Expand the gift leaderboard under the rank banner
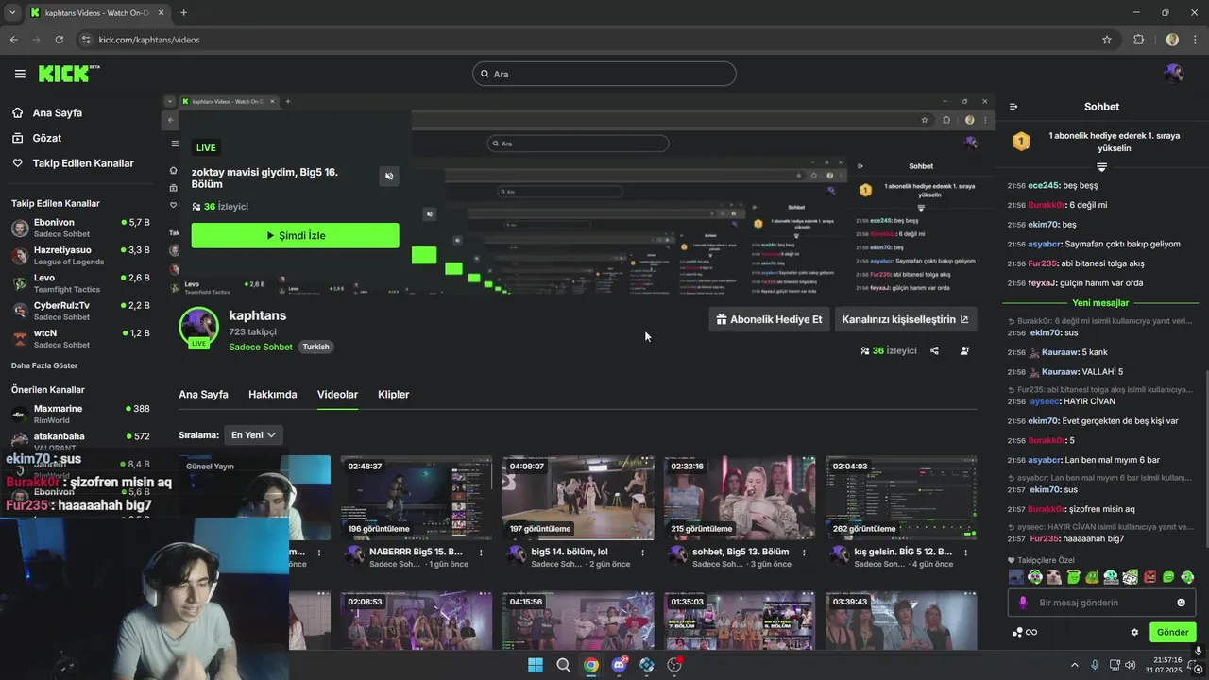Screen dimensions: 1209x680 click(x=1101, y=166)
